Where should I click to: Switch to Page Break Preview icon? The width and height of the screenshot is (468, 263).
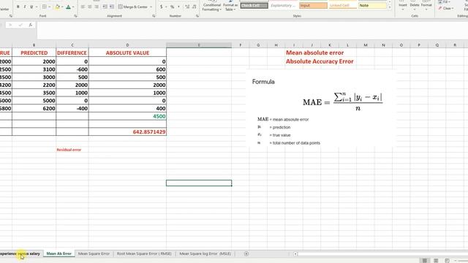(447, 261)
